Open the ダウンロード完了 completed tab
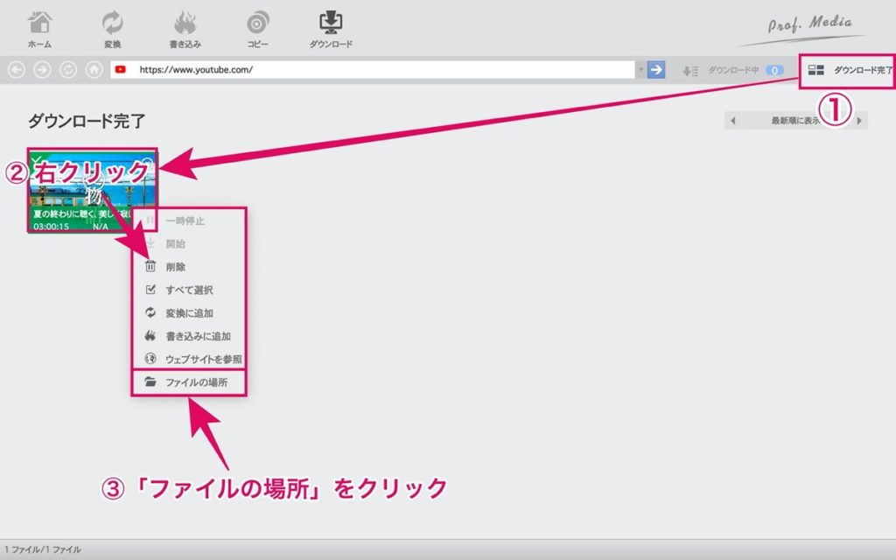The image size is (896, 560). [849, 70]
